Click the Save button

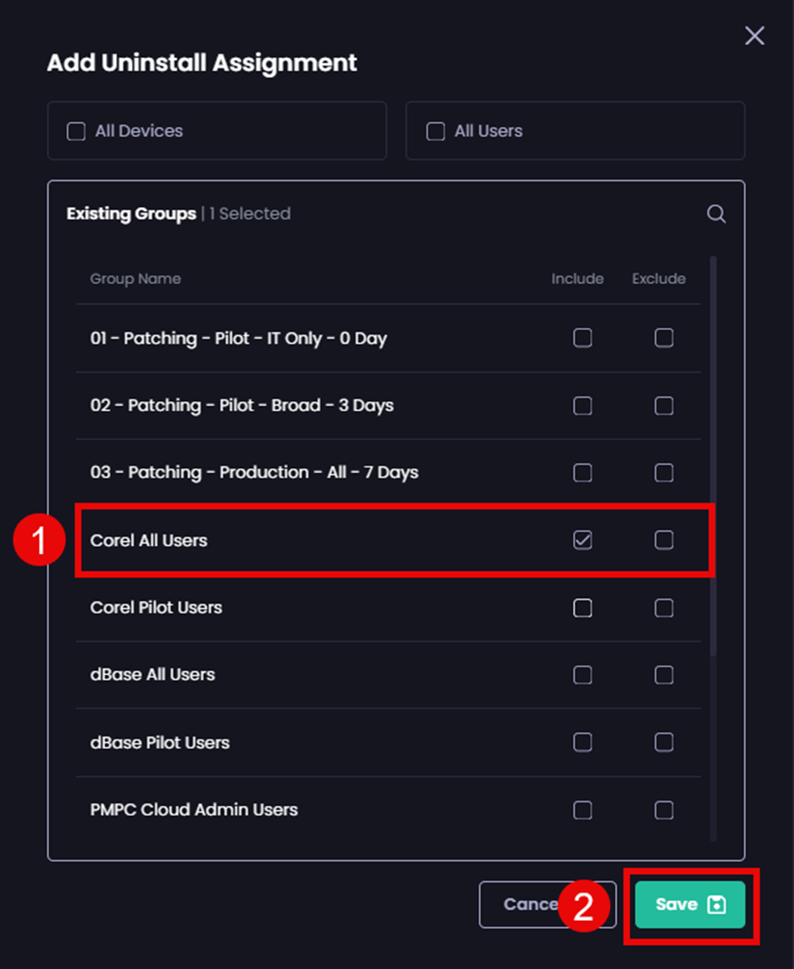(x=689, y=904)
